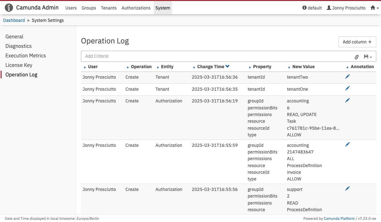This screenshot has height=222, width=381.
Task: Edit annotation of the 16:55:59 authorization row
Action: (x=347, y=145)
